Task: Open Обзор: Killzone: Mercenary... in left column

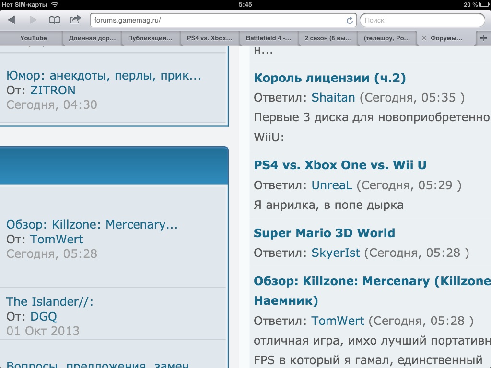Action: [92, 225]
